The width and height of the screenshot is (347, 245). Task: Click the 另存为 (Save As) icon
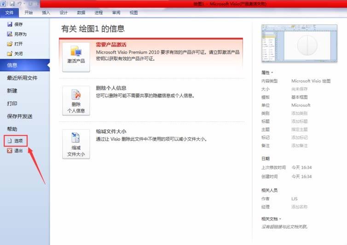[10, 34]
